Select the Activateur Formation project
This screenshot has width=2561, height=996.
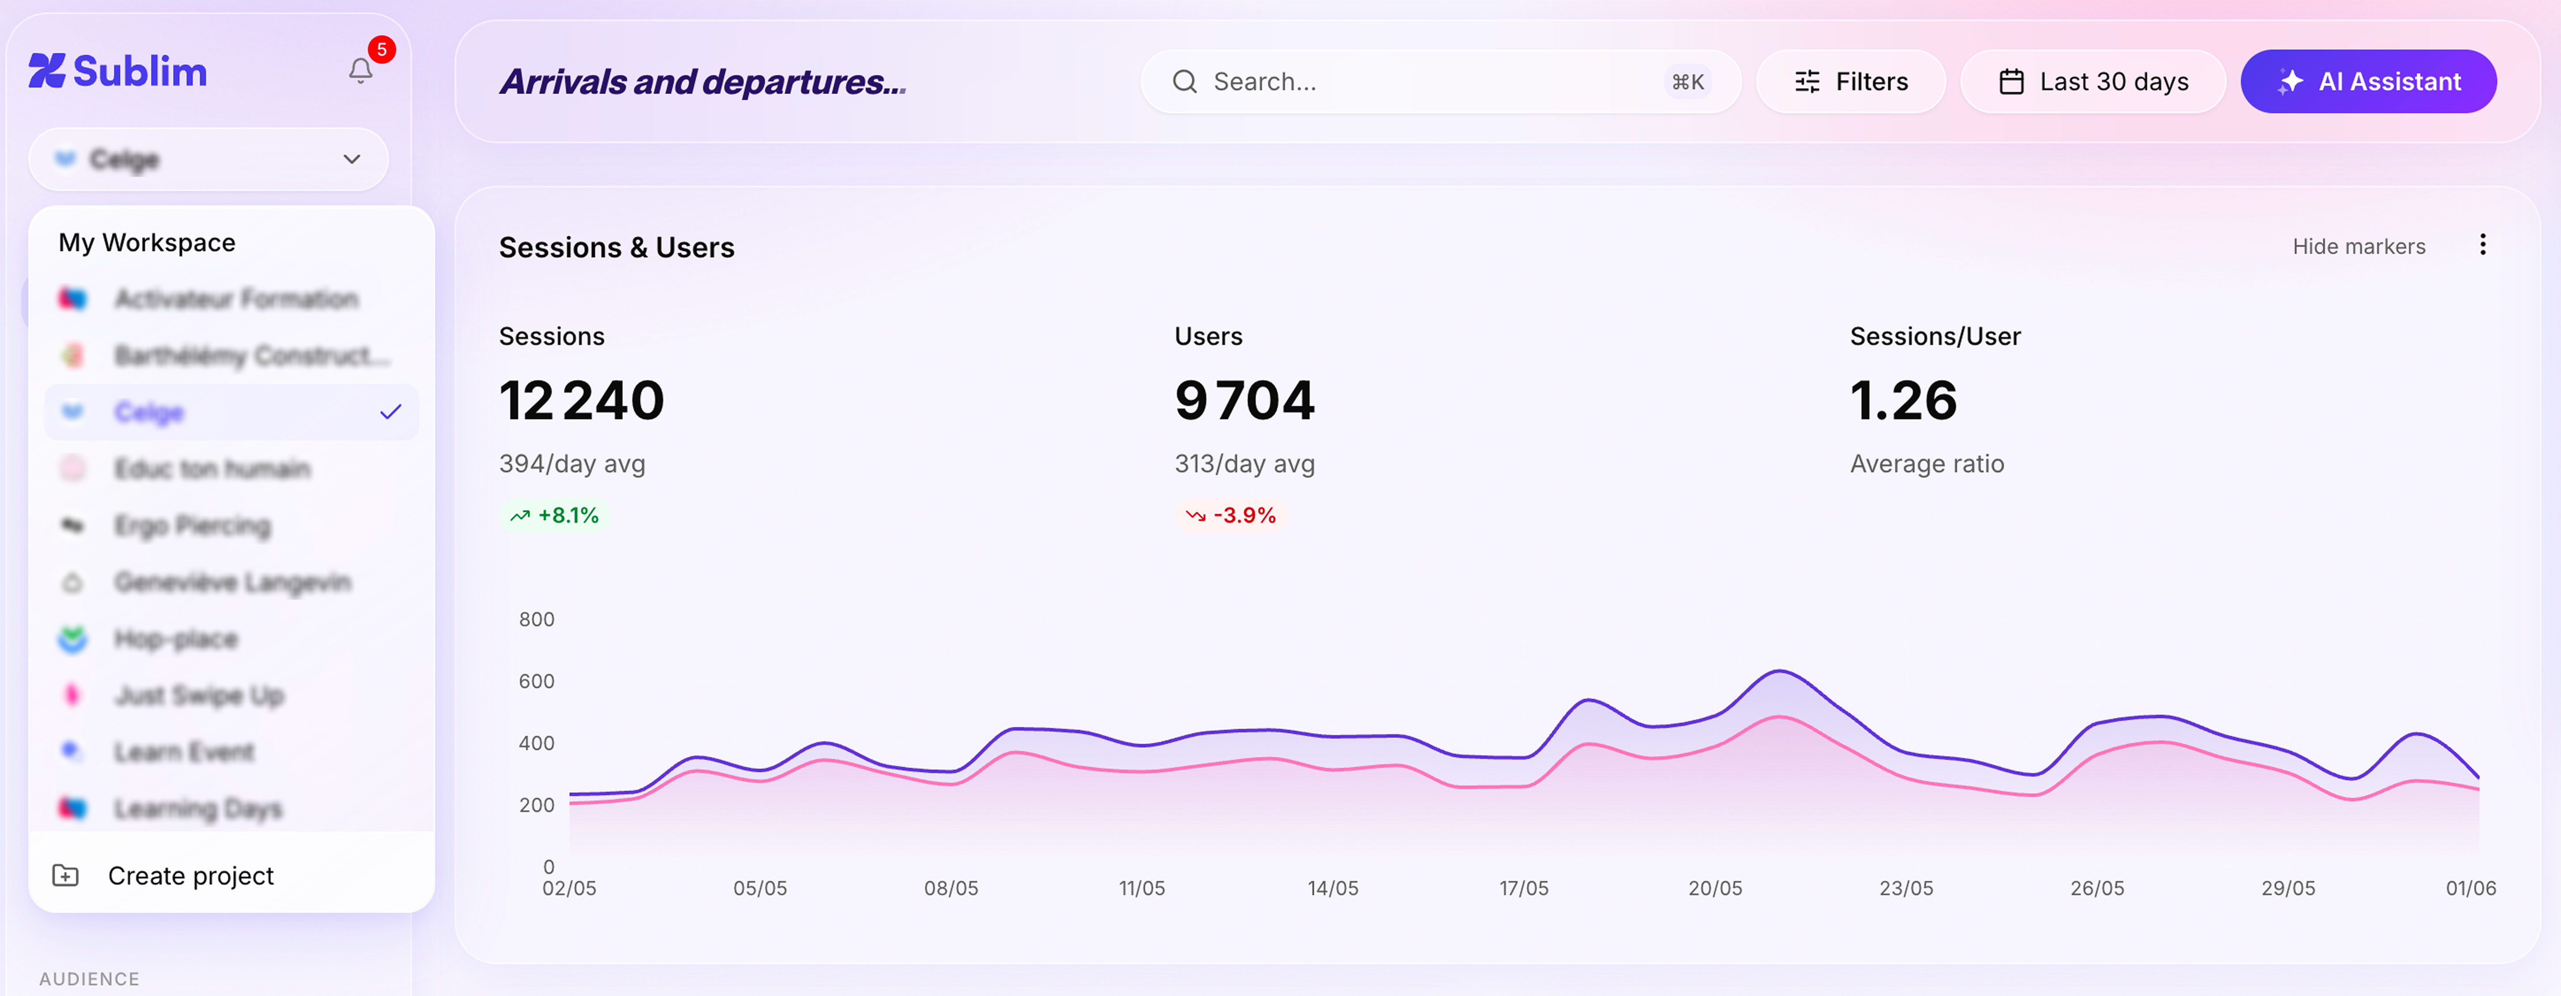[x=231, y=298]
